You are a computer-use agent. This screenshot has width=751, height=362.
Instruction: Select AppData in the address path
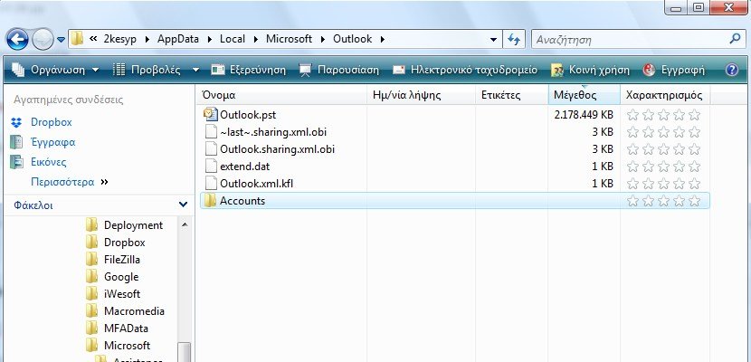point(177,39)
